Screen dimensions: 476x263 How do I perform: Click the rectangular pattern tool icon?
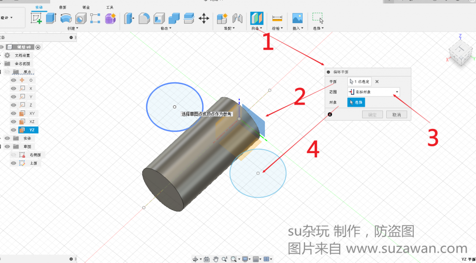[x=95, y=18]
